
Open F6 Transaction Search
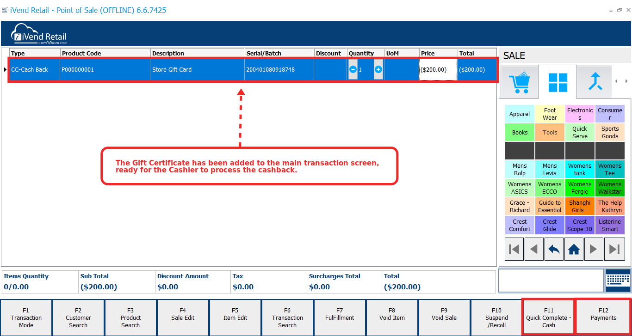tap(287, 318)
